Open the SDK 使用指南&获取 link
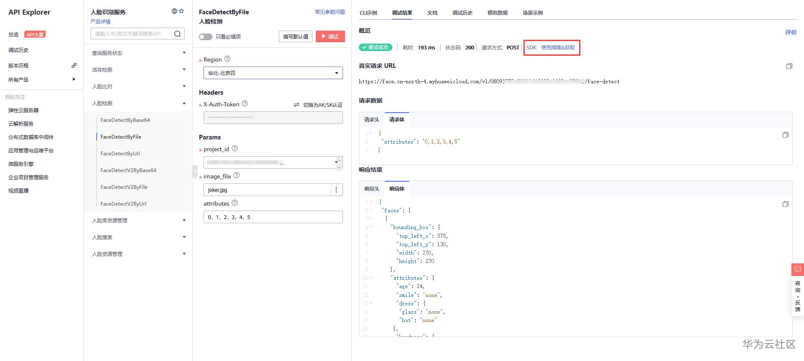Screen dimensions: 804x361 [558, 48]
